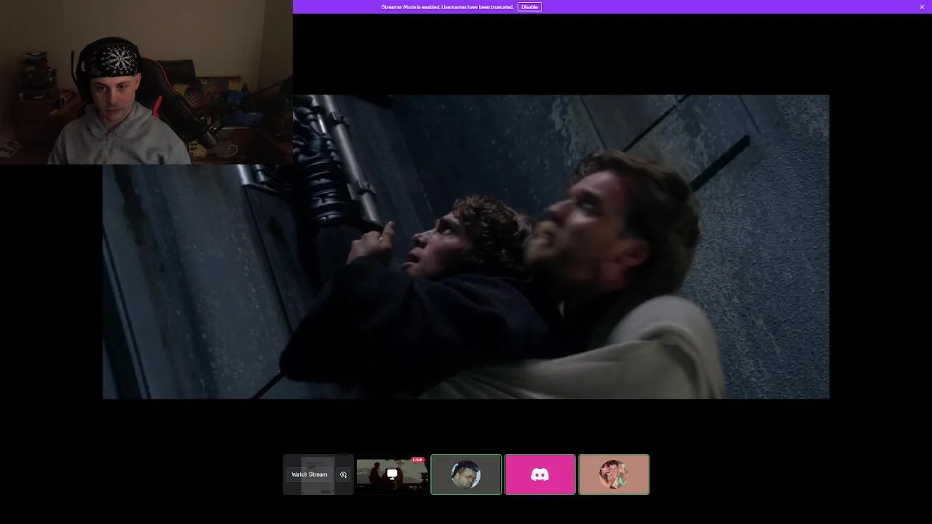Click the main movie stream video
Image resolution: width=932 pixels, height=524 pixels.
point(466,247)
